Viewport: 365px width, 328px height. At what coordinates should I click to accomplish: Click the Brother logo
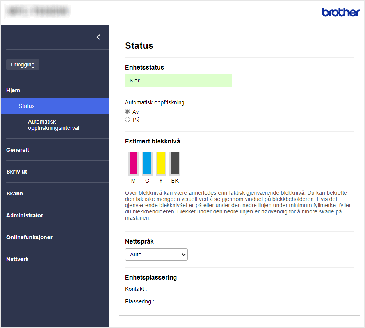[x=340, y=13]
